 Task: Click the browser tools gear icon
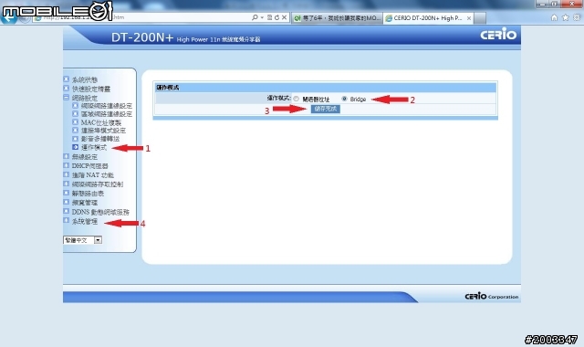coord(577,17)
